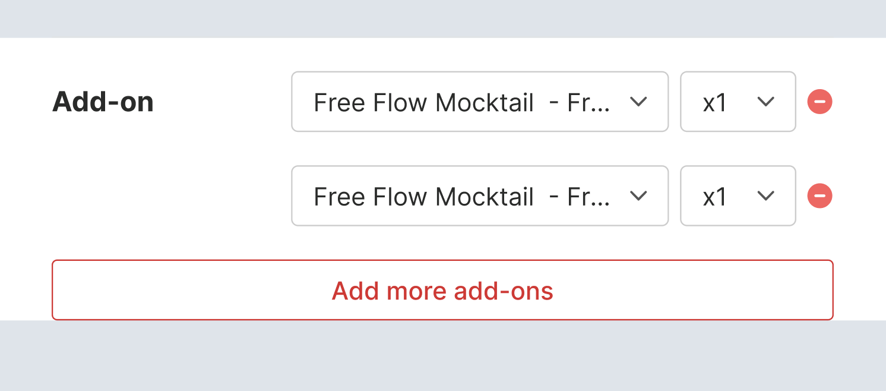Click truncated "Fr..." text in first add-on
Screen dimensions: 886x391
[588, 103]
